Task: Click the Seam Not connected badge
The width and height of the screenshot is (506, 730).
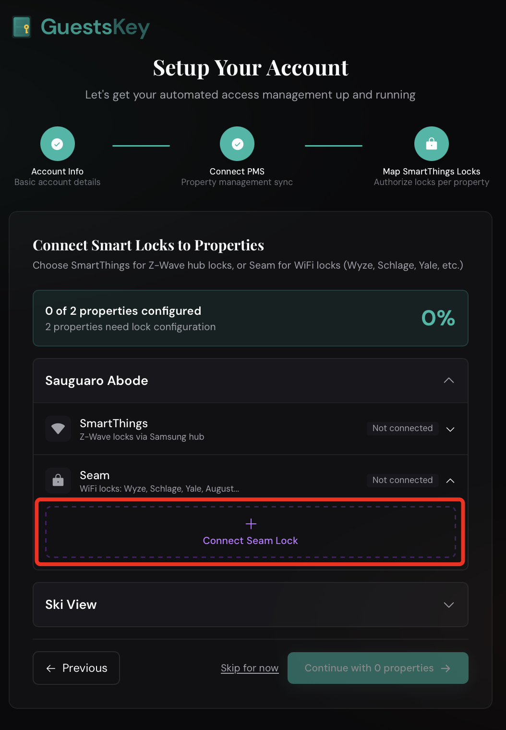Action: pyautogui.click(x=402, y=480)
